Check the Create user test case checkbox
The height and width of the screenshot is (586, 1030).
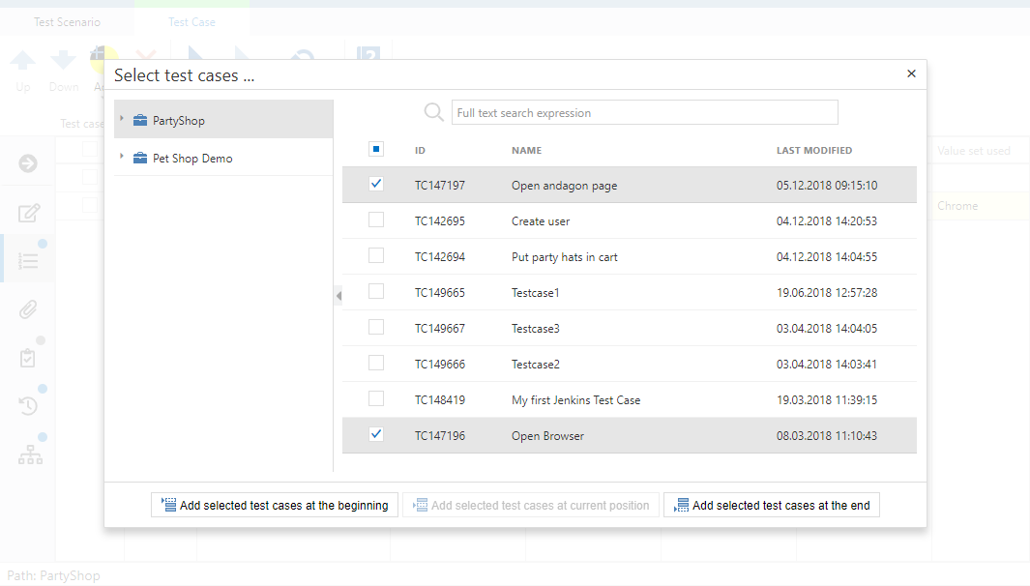coord(376,220)
